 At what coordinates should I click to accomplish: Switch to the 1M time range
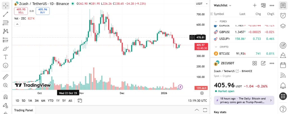[x=30, y=101]
